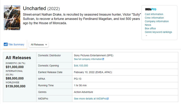Select the Title Summary tab
Viewport: 181px width, 104px height.
15,45
